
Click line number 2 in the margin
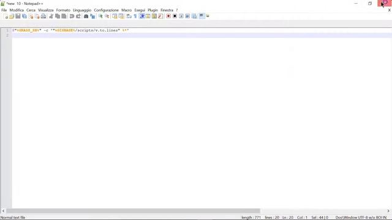(7, 35)
